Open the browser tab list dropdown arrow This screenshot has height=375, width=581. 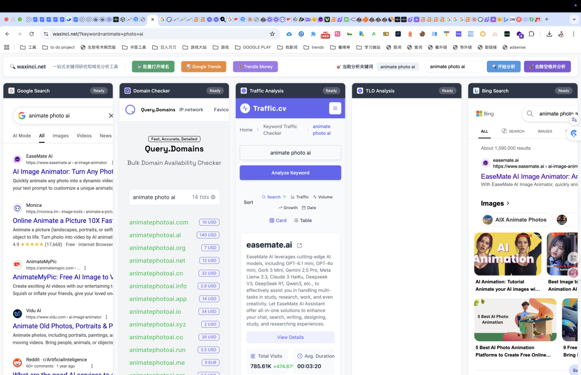pos(574,19)
